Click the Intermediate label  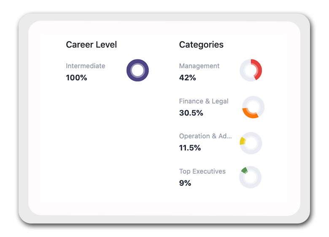point(85,66)
